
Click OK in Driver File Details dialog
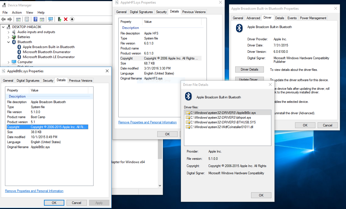[261, 195]
